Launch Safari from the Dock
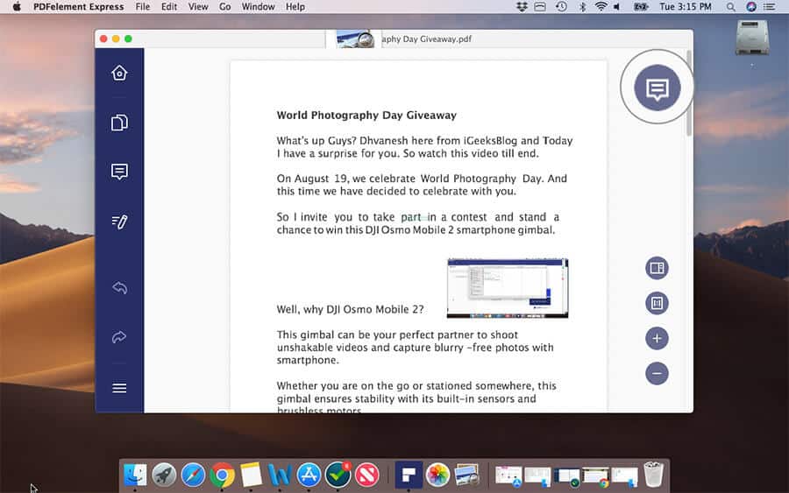Image resolution: width=789 pixels, height=493 pixels. (x=193, y=475)
